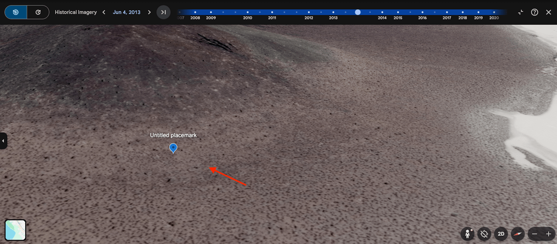This screenshot has height=244, width=557.
Task: Collapse the historical imagery timeline
Action: click(520, 12)
